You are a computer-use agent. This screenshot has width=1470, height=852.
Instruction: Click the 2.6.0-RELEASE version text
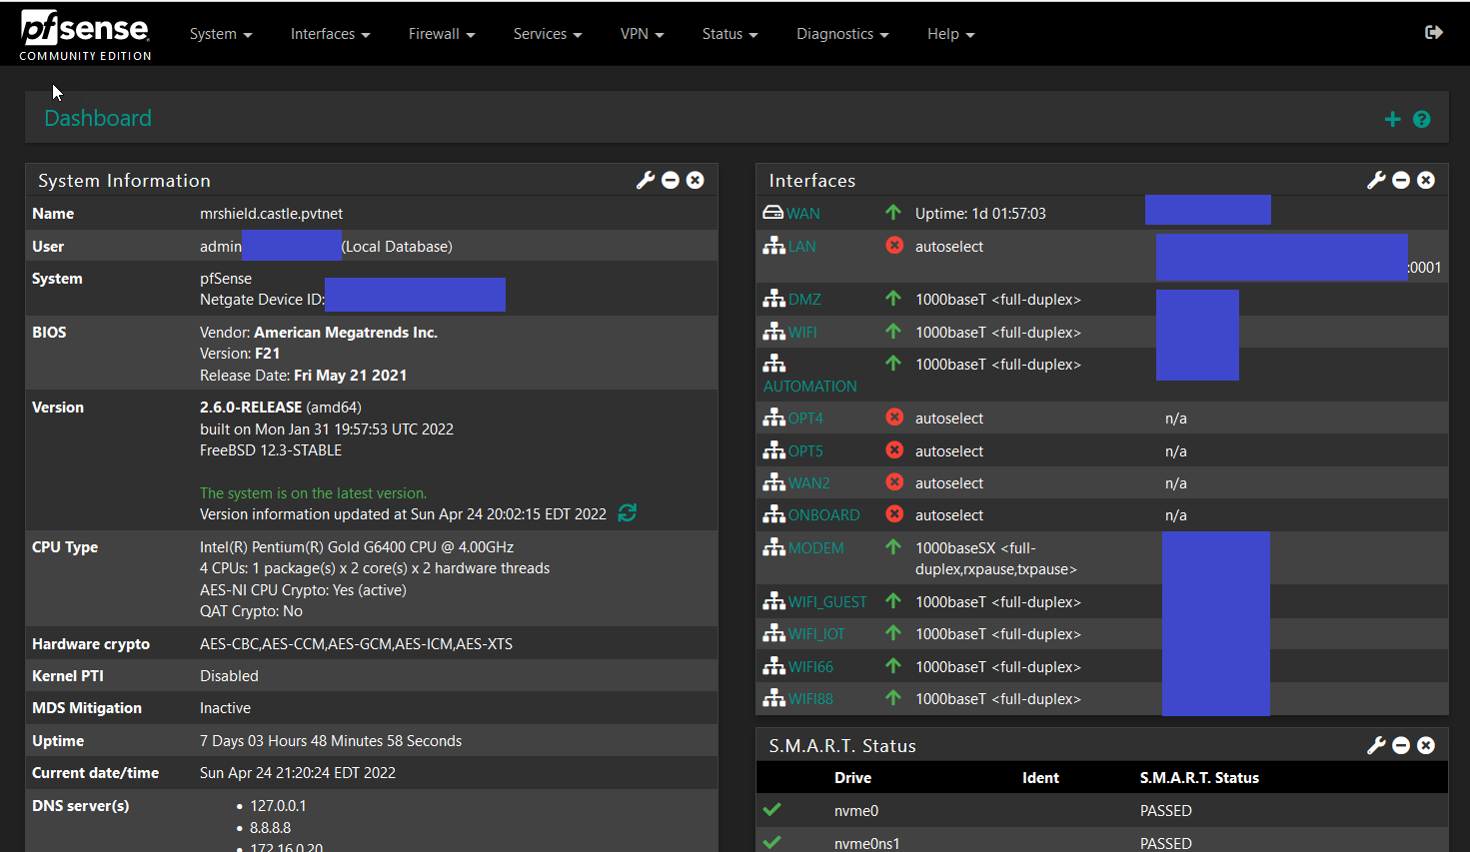point(251,408)
